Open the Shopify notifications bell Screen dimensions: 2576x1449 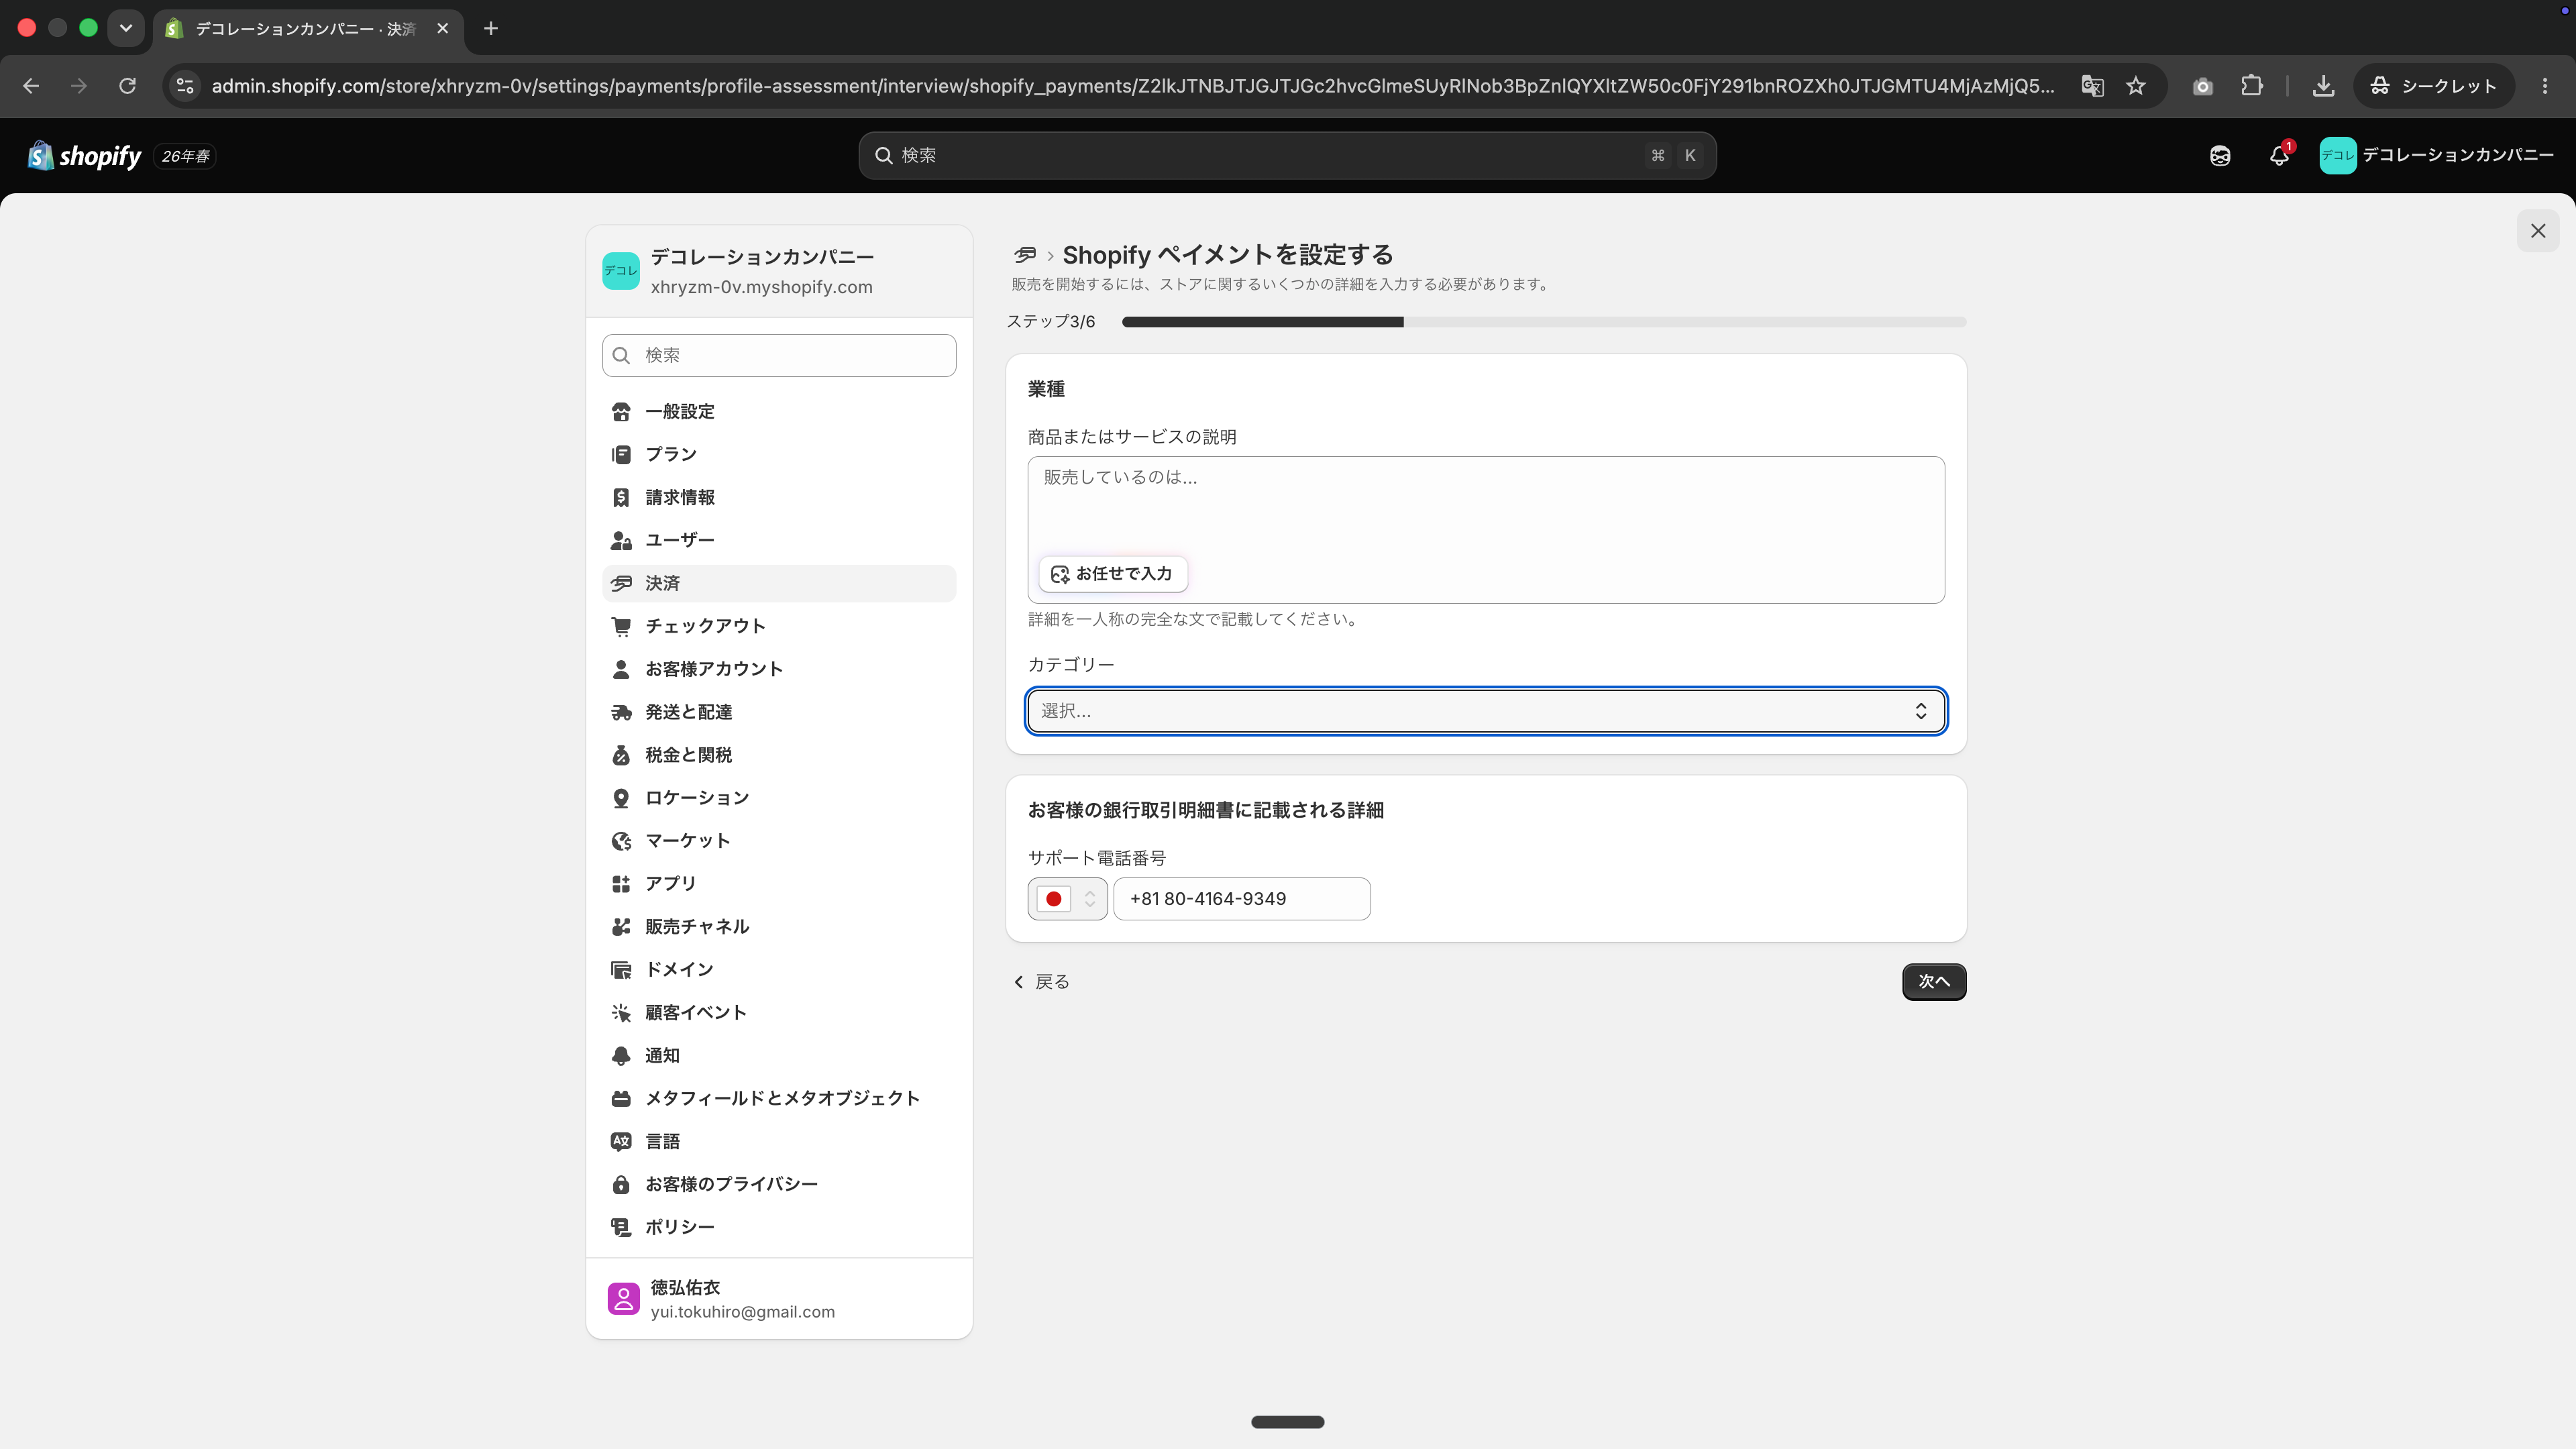(2279, 155)
